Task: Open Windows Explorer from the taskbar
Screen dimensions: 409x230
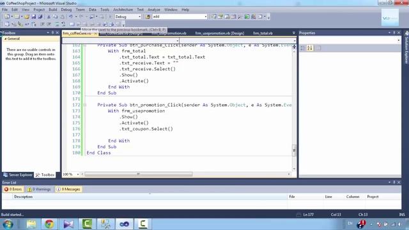Action: pos(31,224)
